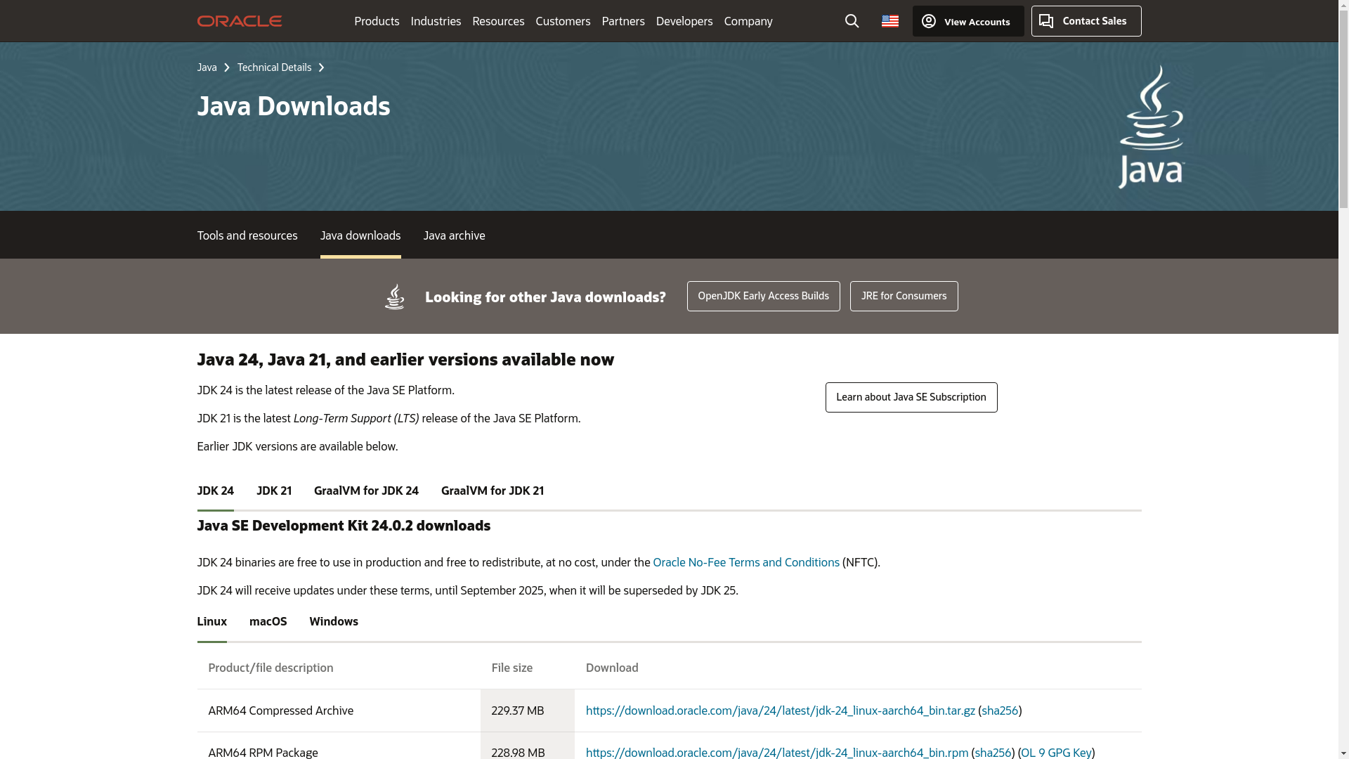Click the Java Downloads page heading
This screenshot has height=759, width=1349.
pyautogui.click(x=294, y=106)
